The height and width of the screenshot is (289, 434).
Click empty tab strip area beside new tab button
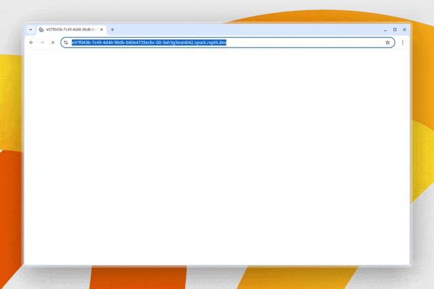pos(237,30)
